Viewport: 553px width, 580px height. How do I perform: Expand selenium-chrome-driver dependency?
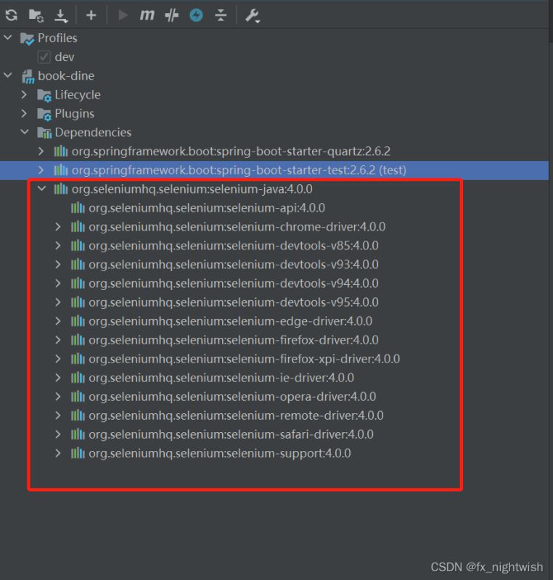[x=58, y=227]
